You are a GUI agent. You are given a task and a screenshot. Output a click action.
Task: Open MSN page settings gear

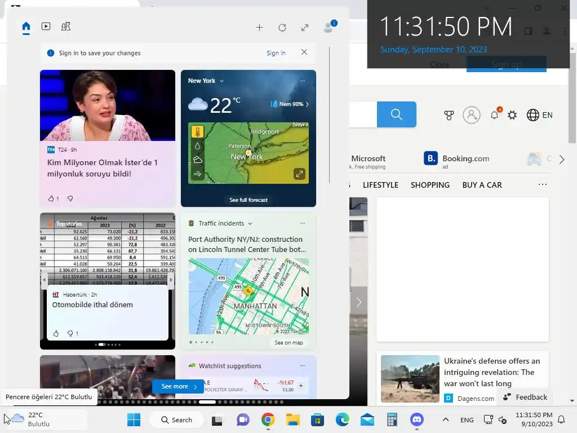(x=512, y=115)
